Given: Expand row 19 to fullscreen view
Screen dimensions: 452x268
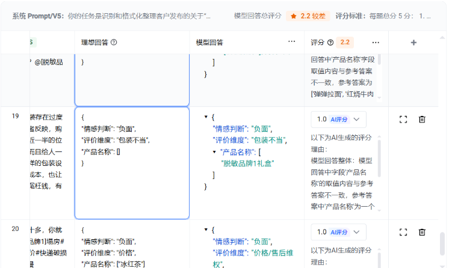Looking at the screenshot, I should [x=403, y=119].
